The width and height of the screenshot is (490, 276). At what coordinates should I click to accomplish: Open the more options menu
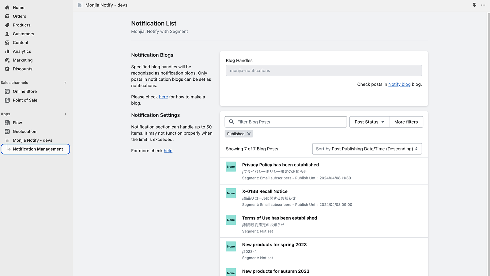point(484,5)
